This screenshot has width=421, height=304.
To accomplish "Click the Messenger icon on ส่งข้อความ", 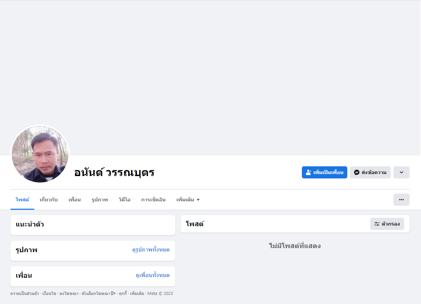I will (357, 172).
